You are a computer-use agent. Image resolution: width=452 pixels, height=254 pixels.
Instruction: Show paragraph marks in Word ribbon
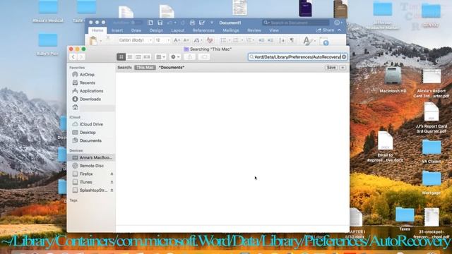click(x=292, y=40)
